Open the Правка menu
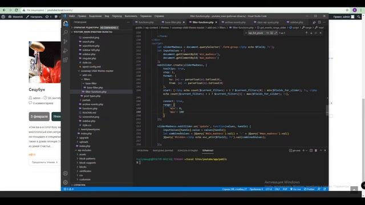This screenshot has width=365, height=205. pyautogui.click(x=82, y=16)
